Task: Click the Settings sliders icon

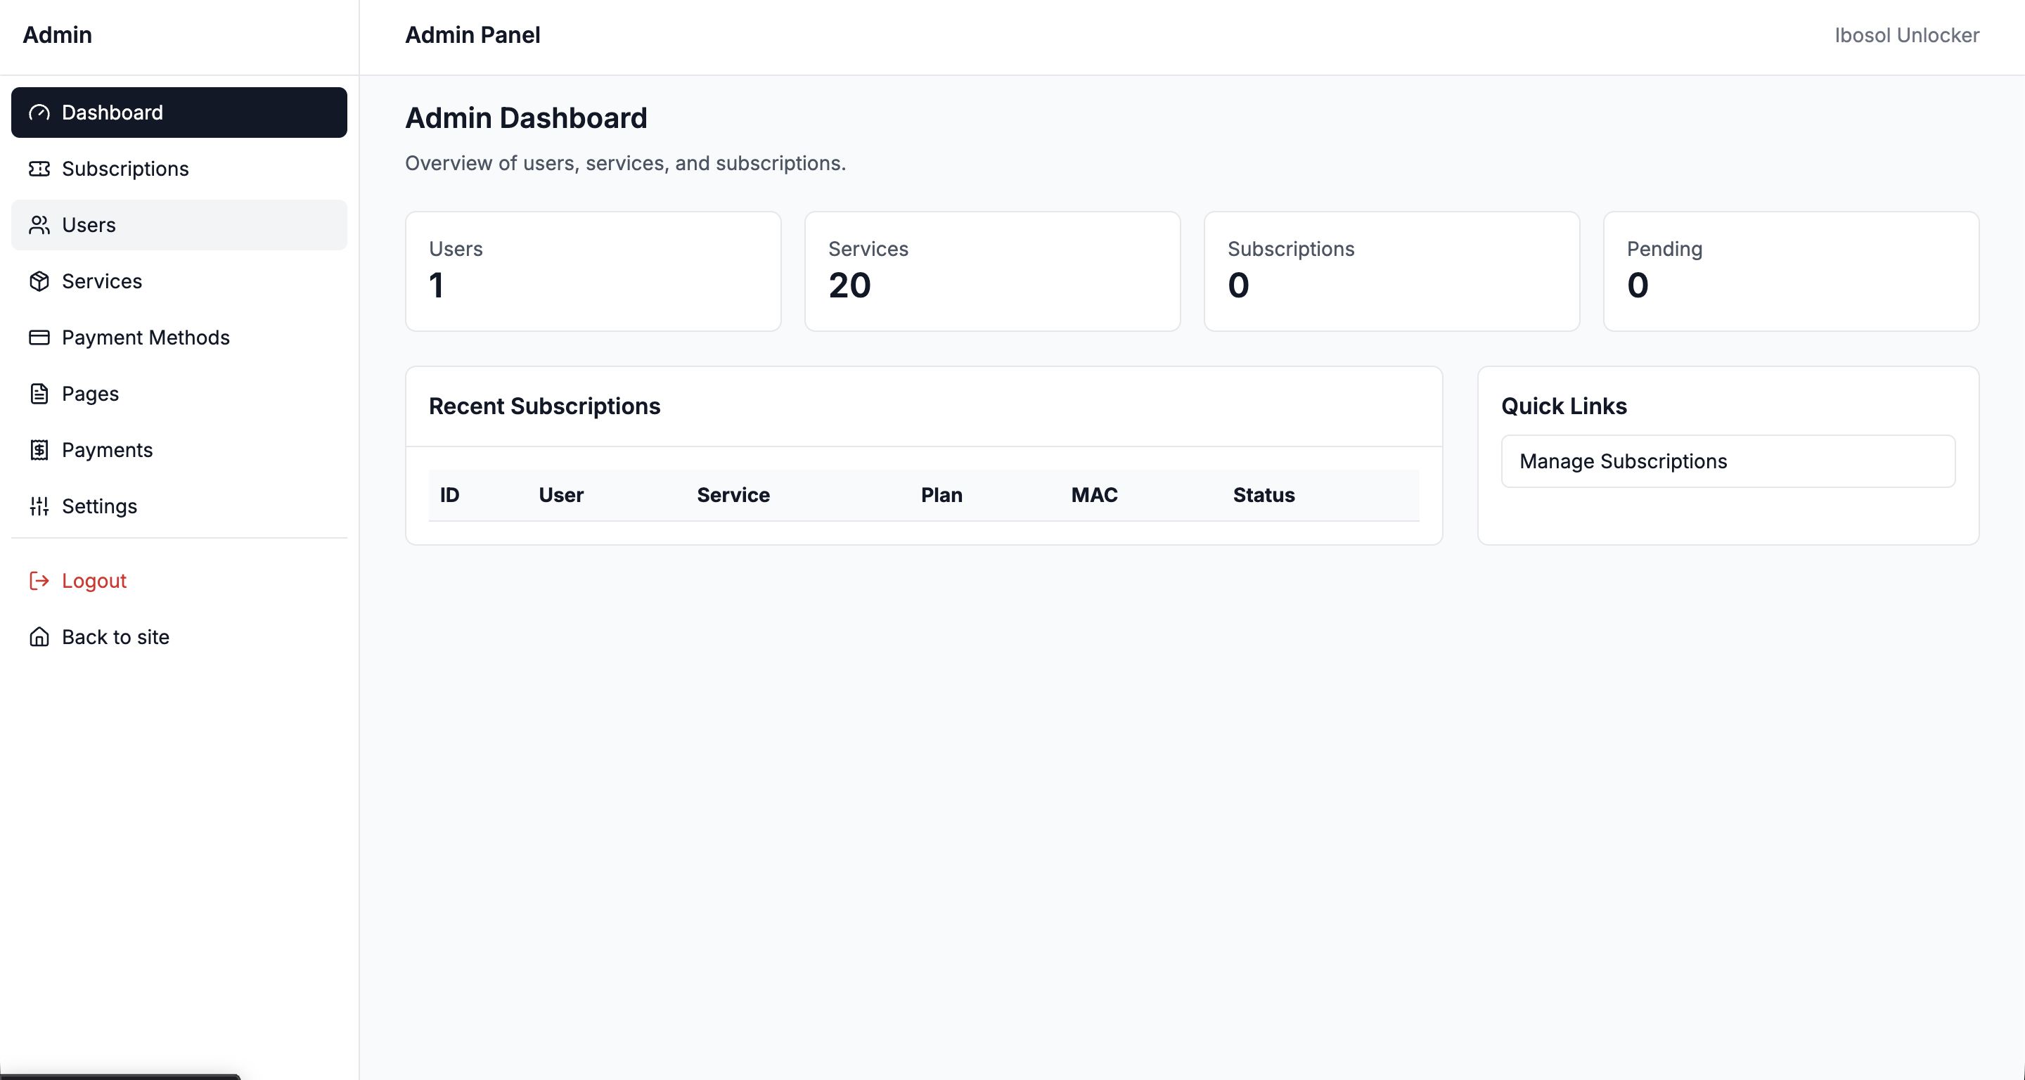Action: (39, 506)
